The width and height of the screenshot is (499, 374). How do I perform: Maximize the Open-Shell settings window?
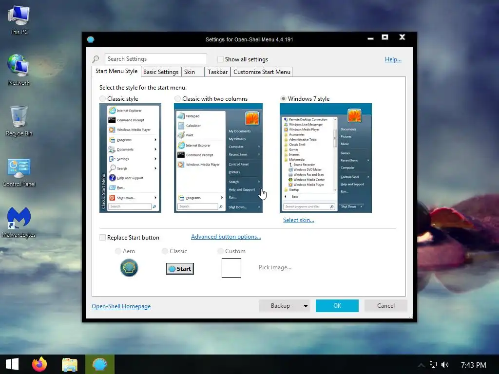[x=385, y=37]
